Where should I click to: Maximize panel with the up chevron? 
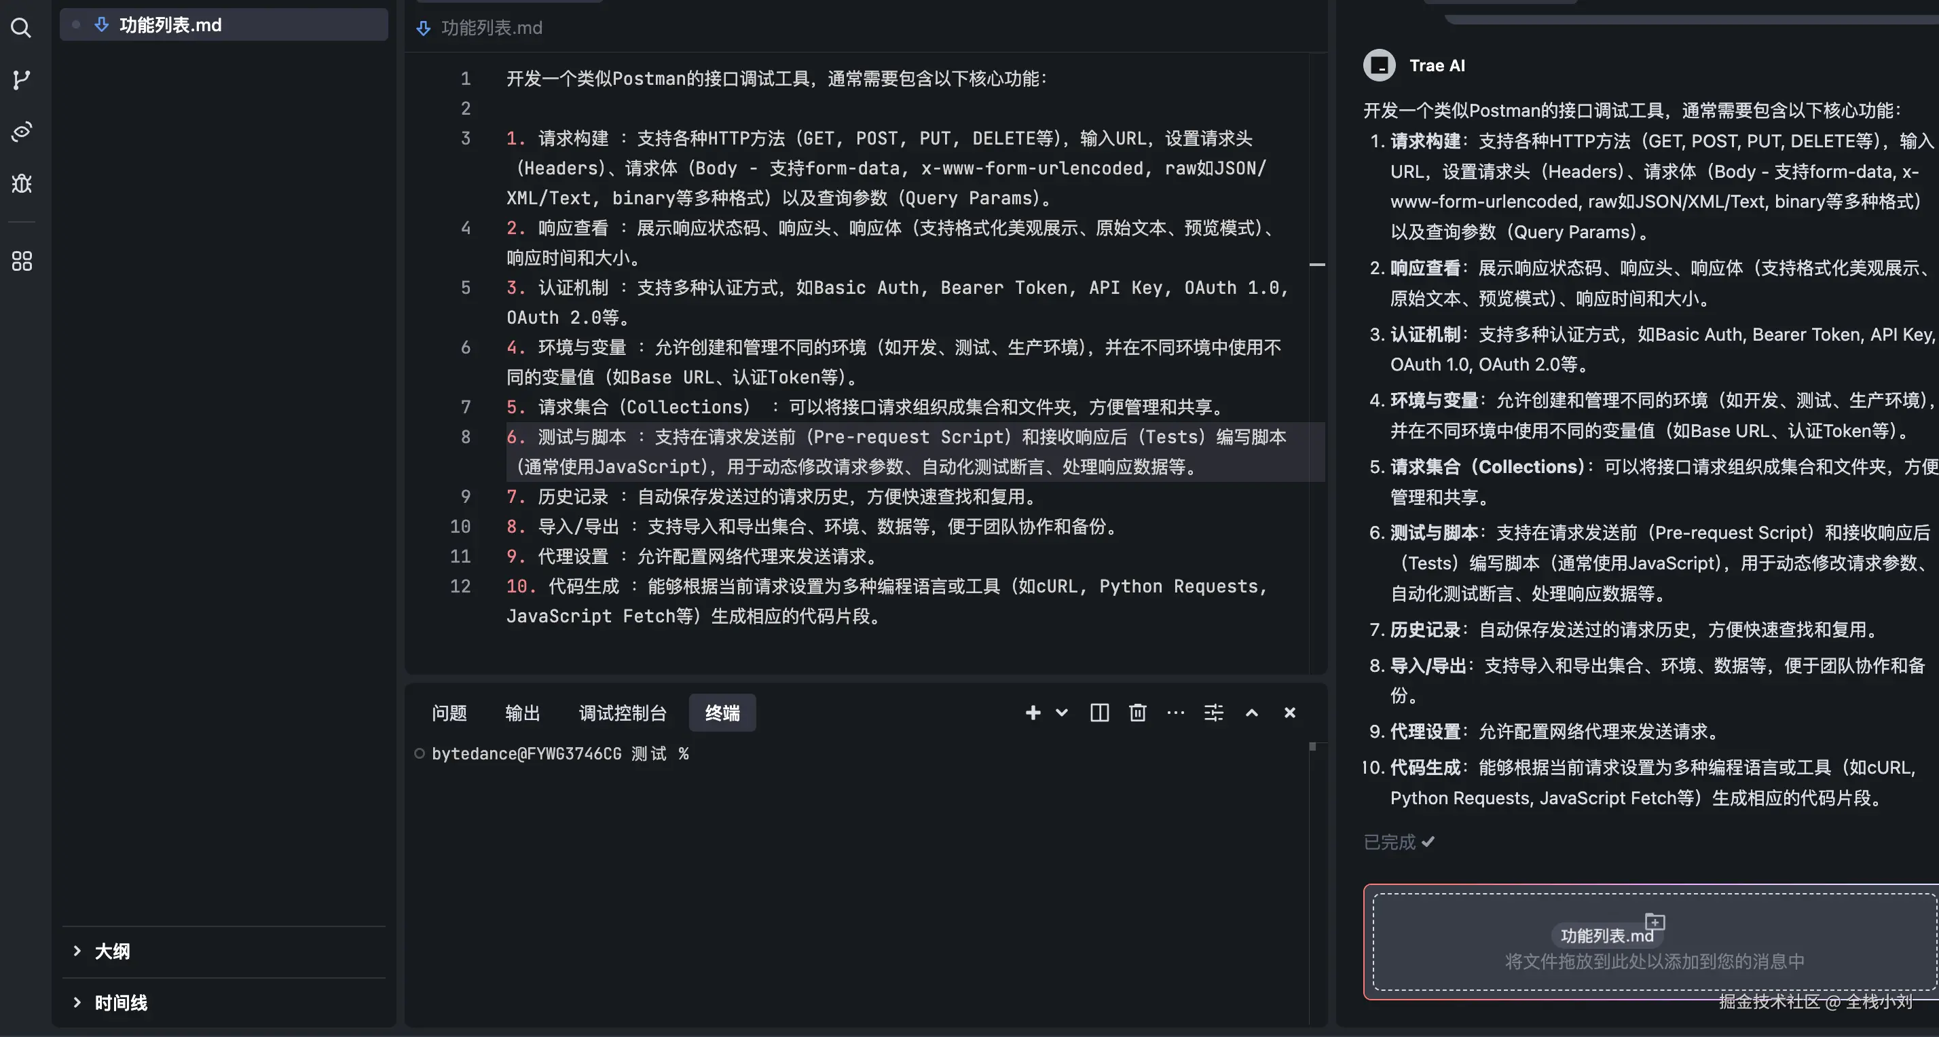pos(1252,713)
